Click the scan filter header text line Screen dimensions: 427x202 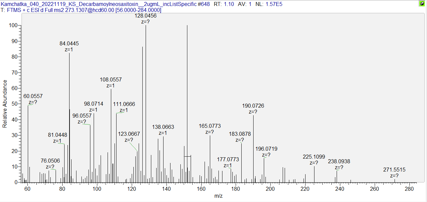click(x=81, y=10)
